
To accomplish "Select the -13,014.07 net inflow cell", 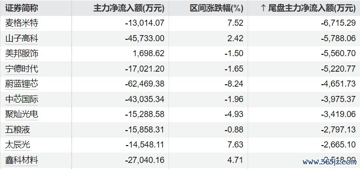I will pos(145,23).
